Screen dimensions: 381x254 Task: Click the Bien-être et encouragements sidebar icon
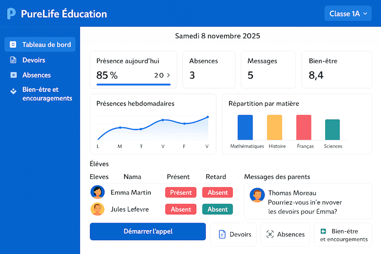13,91
